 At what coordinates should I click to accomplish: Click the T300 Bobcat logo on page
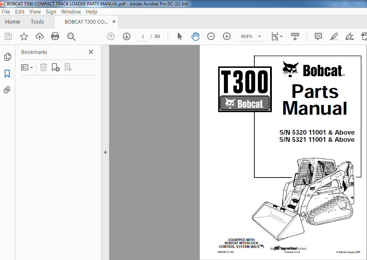click(x=245, y=89)
